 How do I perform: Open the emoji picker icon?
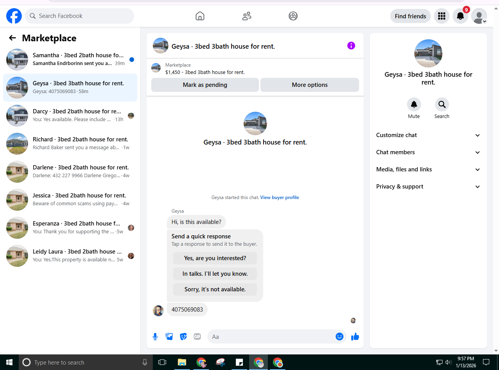click(x=340, y=337)
